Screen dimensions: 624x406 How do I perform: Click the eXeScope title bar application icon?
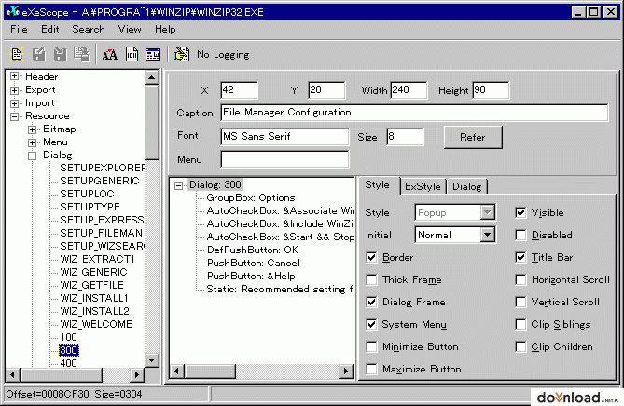13,11
